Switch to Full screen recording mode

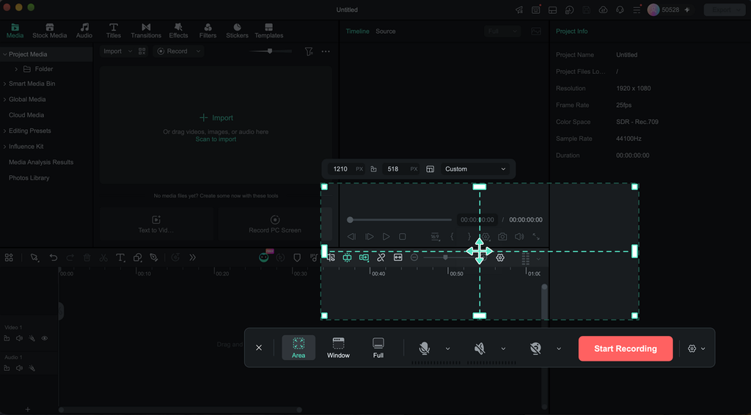(x=378, y=348)
